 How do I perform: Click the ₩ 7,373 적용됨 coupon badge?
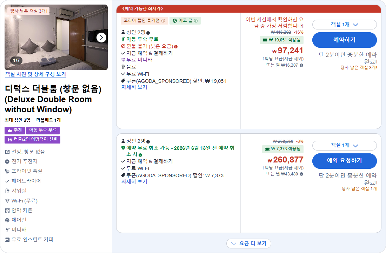pyautogui.click(x=282, y=149)
